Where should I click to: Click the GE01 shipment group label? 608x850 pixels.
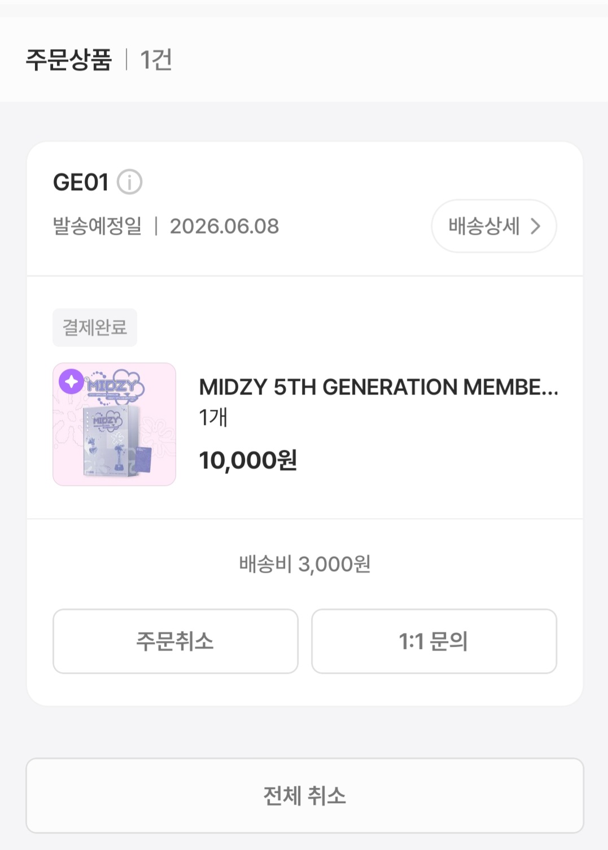click(x=81, y=182)
